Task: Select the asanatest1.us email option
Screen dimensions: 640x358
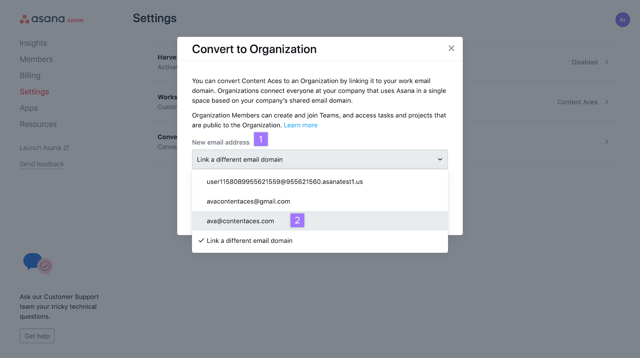Action: point(285,181)
